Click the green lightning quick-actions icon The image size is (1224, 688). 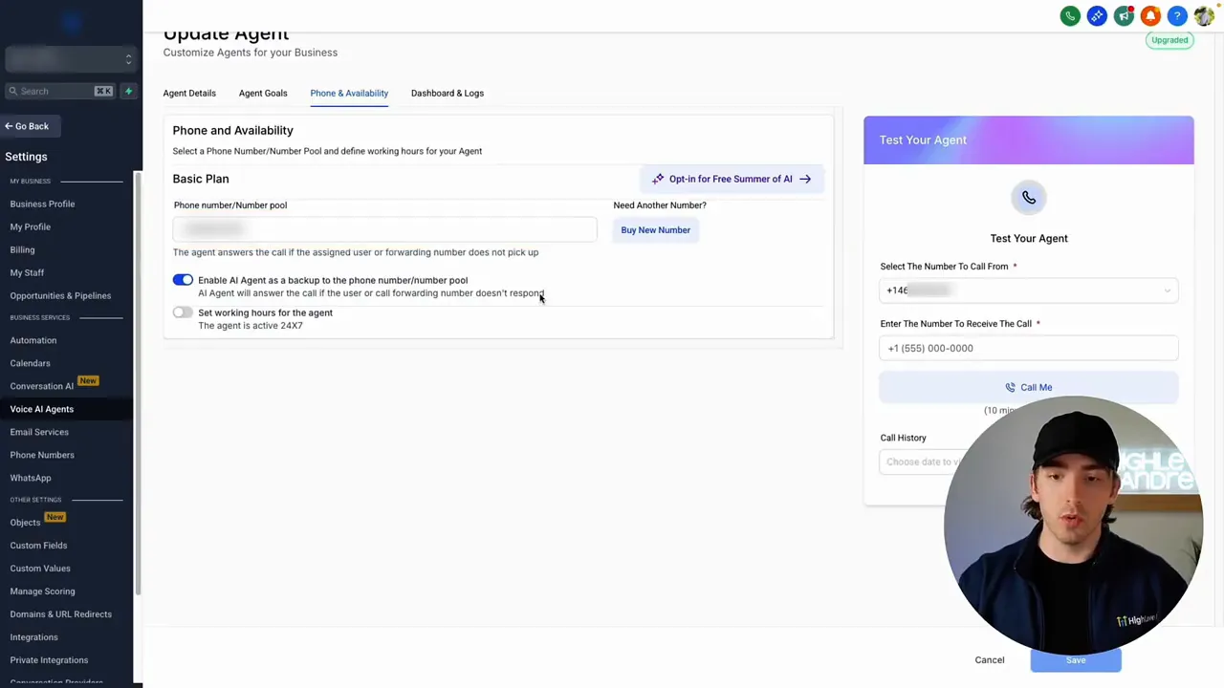click(128, 91)
